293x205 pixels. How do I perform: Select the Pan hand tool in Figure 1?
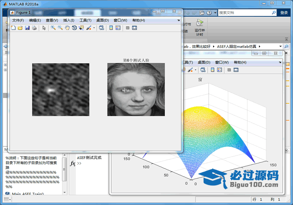67,28
